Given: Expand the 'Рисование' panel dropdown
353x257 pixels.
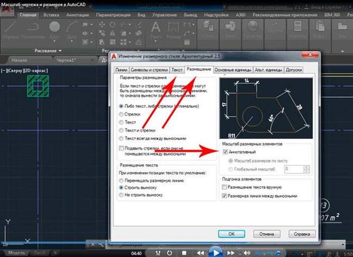Looking at the screenshot, I should tap(60, 51).
